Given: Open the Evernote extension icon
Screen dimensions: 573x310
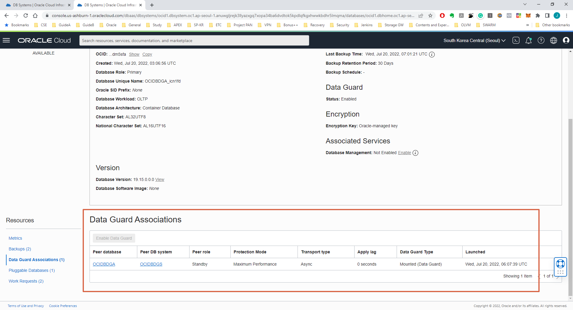Looking at the screenshot, I should [452, 15].
